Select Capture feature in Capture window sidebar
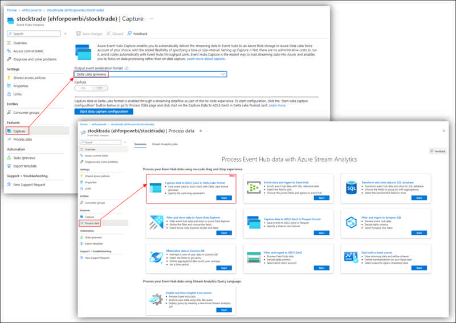This screenshot has height=323, width=456. [19, 132]
